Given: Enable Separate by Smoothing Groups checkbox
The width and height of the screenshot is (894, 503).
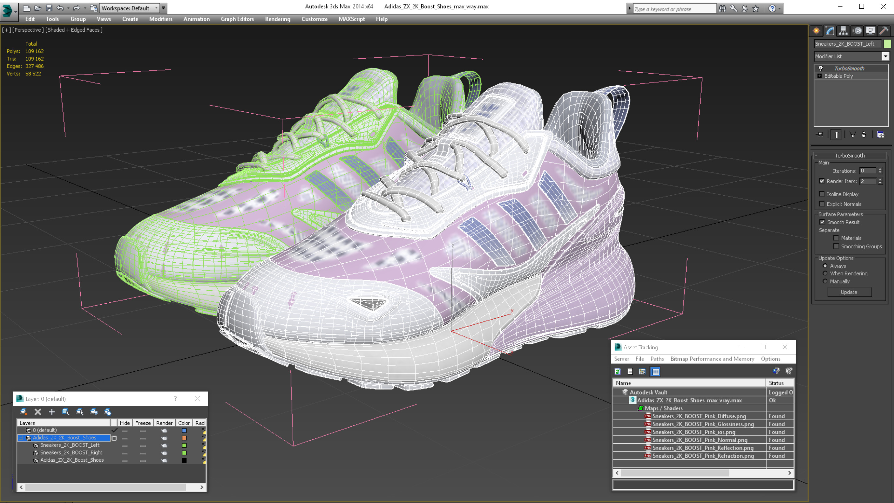Looking at the screenshot, I should 836,246.
